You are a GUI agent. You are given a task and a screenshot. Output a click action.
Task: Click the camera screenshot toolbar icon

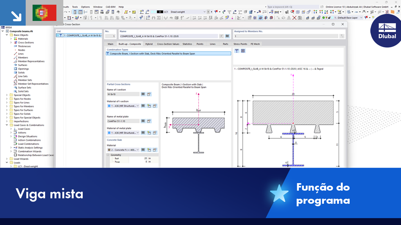[x=300, y=18]
